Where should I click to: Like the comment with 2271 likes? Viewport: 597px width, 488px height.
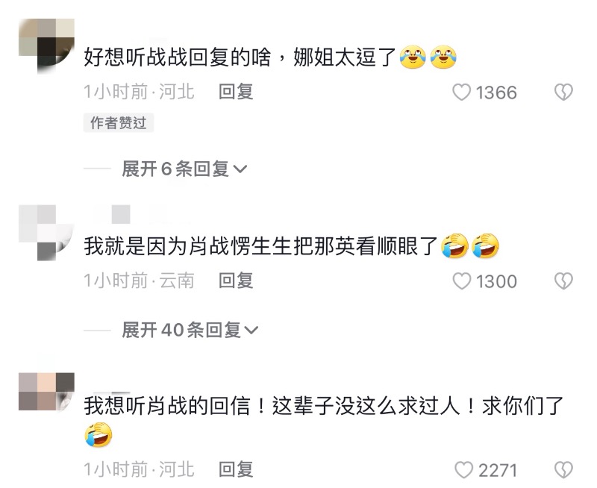tap(463, 470)
